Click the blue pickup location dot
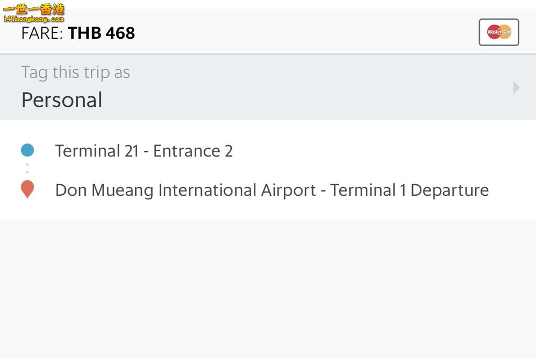Viewport: 536px width, 359px height. (27, 151)
